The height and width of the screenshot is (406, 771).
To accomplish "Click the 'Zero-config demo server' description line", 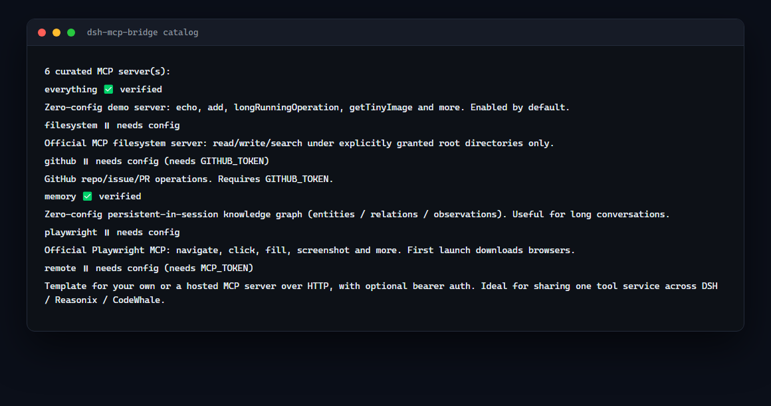I will point(307,107).
